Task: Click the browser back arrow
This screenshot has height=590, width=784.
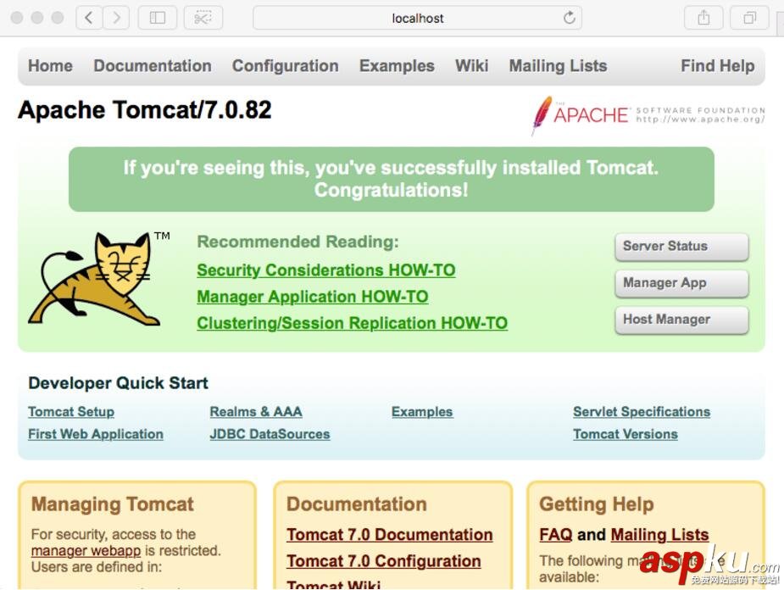Action: pyautogui.click(x=88, y=17)
